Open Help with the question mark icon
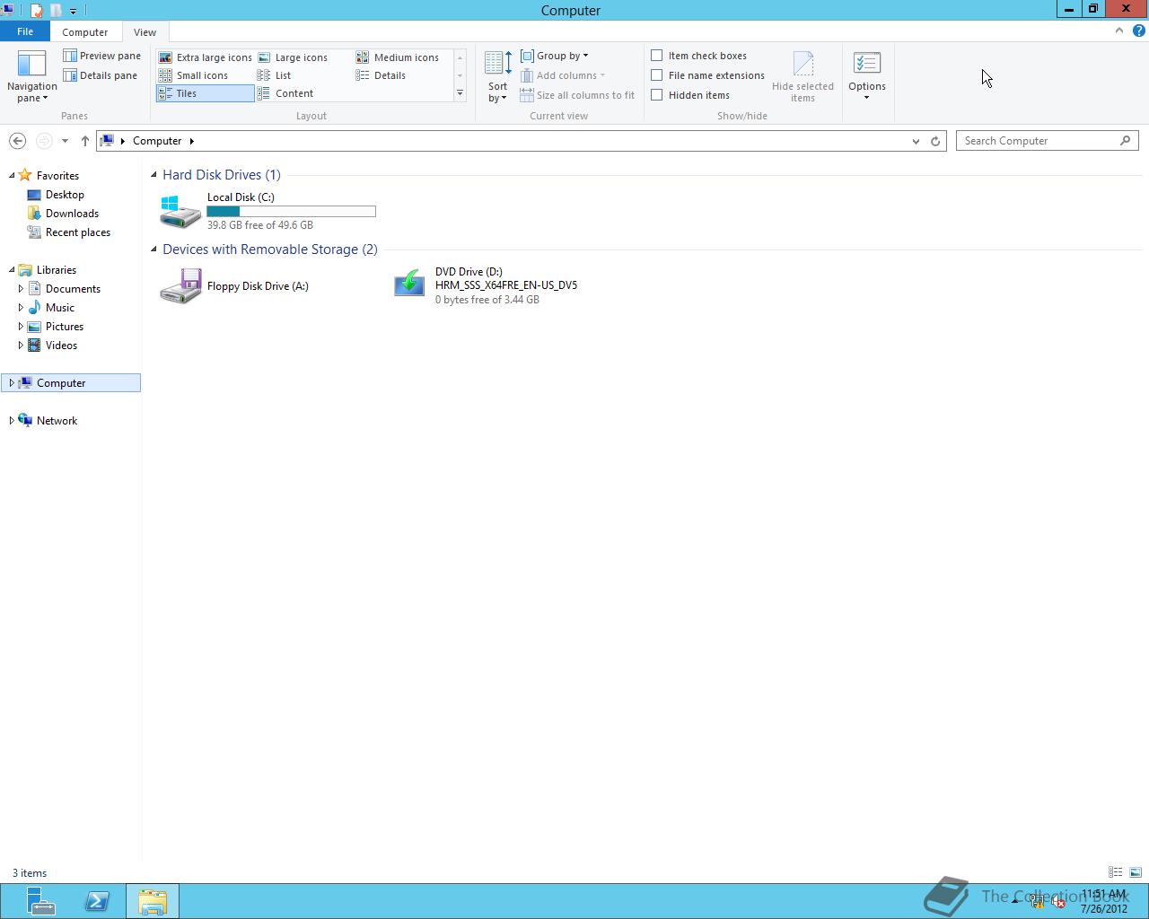1149x919 pixels. [x=1138, y=31]
